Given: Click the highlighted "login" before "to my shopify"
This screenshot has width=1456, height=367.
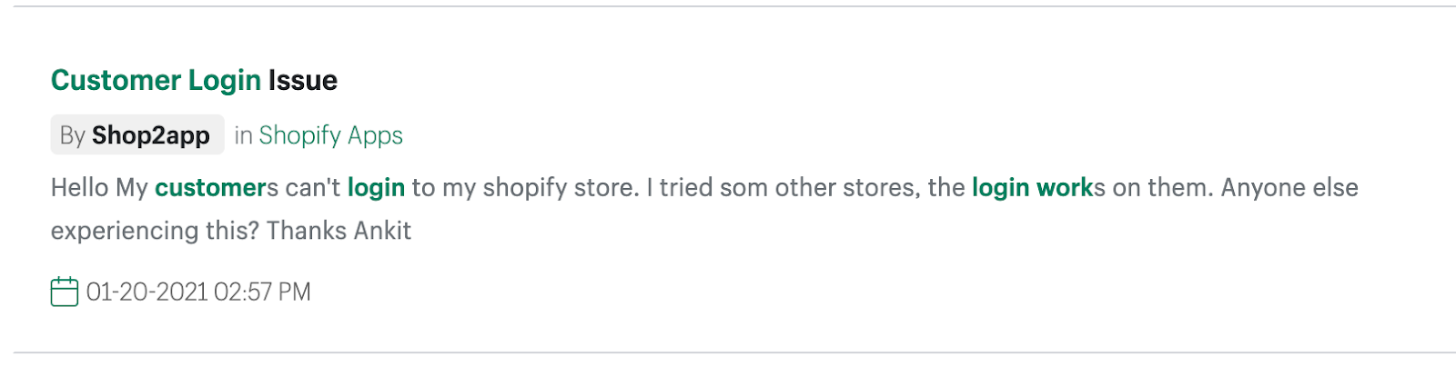Looking at the screenshot, I should 376,188.
